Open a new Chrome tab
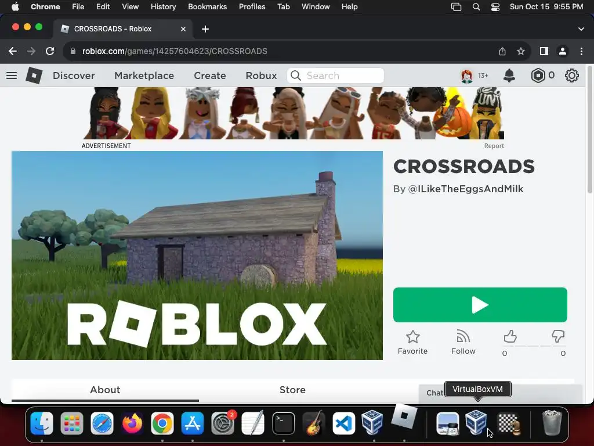Viewport: 594px width, 446px height. pos(205,29)
